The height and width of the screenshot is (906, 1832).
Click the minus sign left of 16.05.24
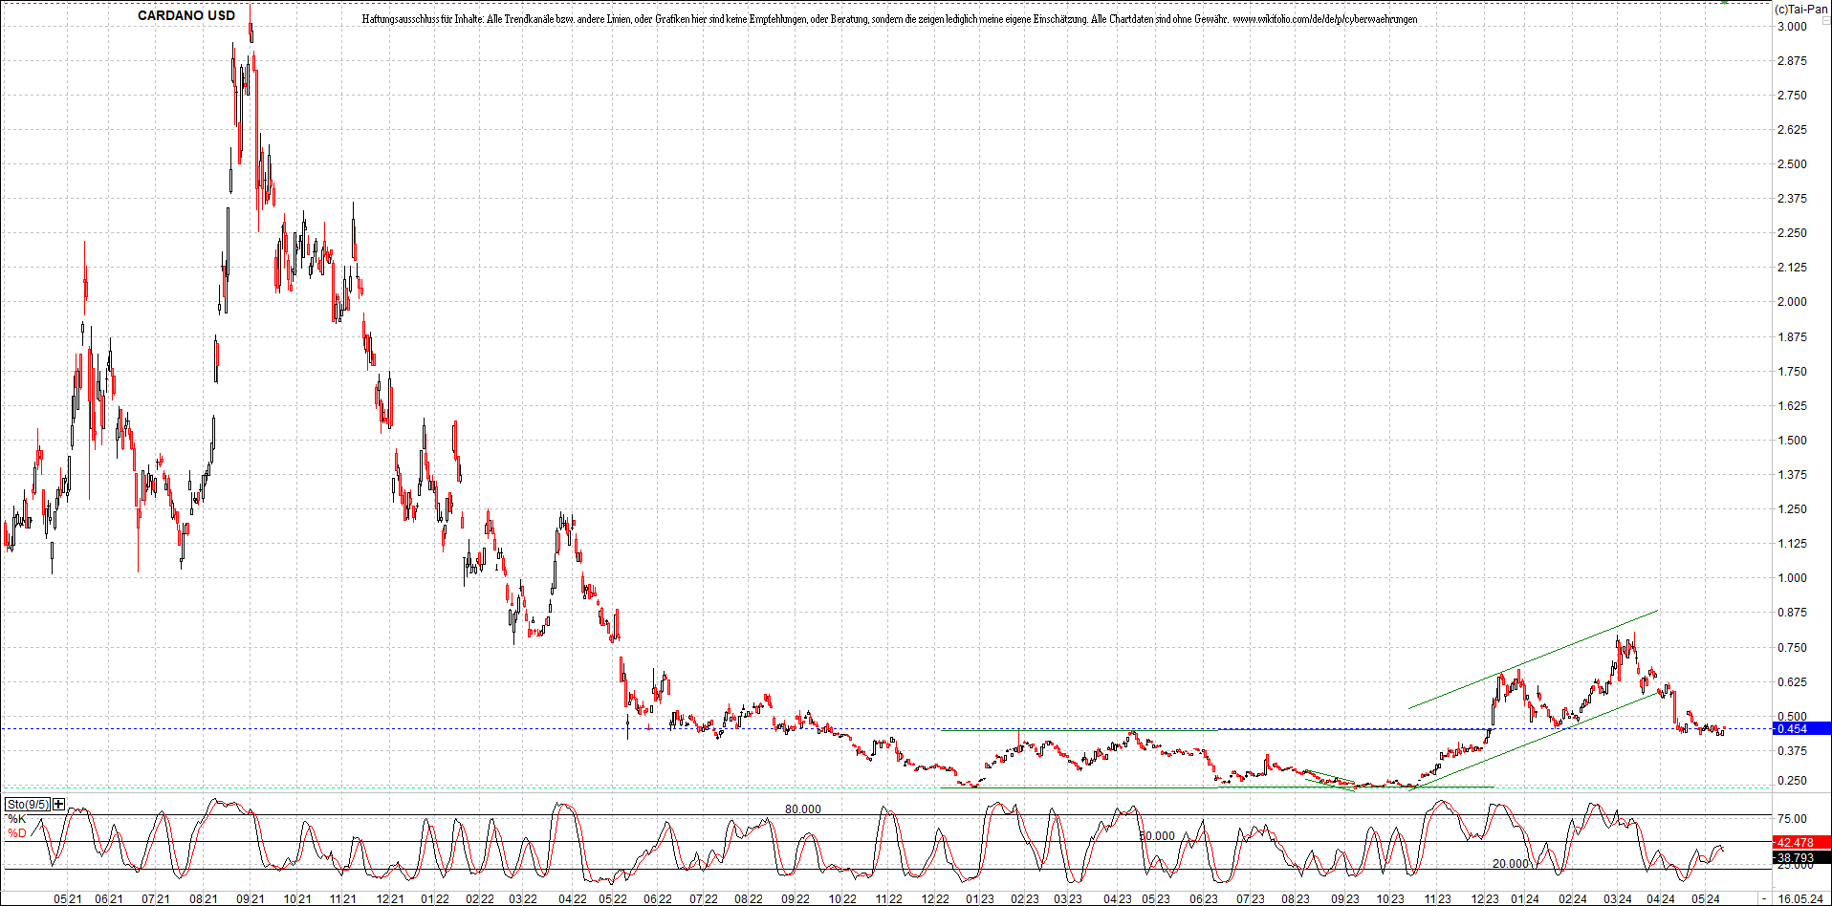1765,899
